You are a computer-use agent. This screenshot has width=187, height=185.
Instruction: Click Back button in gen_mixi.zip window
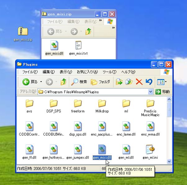click(x=55, y=32)
